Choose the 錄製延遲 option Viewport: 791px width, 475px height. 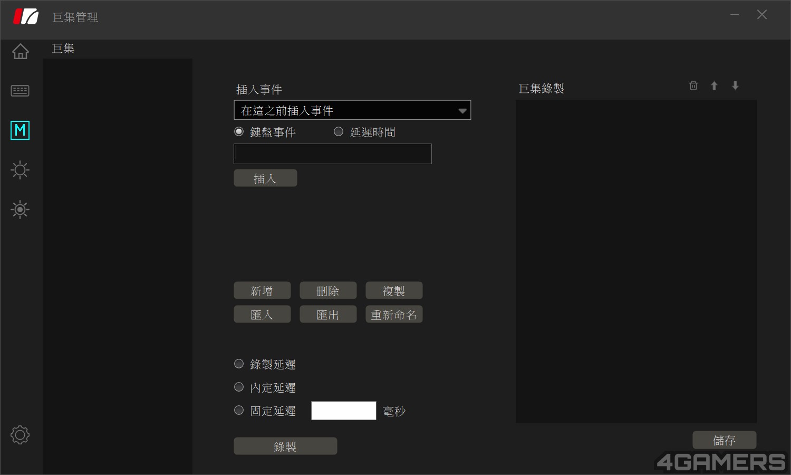(x=239, y=364)
